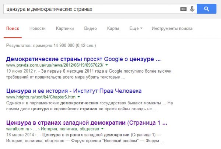Switch to the Картинки tab
This screenshot has width=221, height=149.
click(65, 28)
